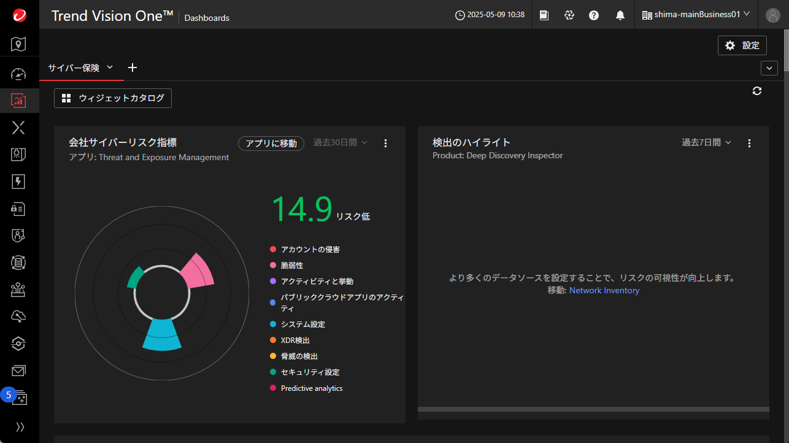Screen dimensions: 789x443
Task: Open the lightning bolt sidebar icon
Action: click(19, 181)
